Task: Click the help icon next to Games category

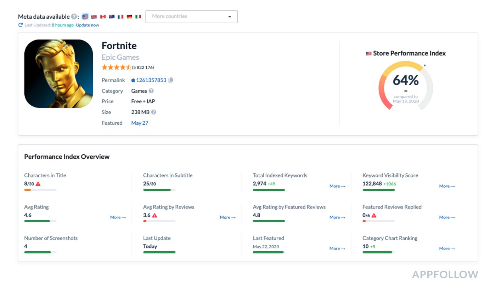Action: tap(151, 91)
